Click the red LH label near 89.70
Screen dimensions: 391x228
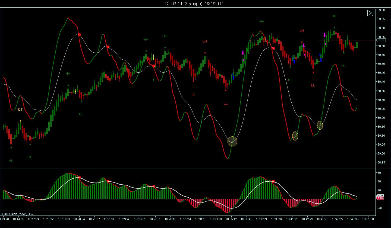pos(301,31)
